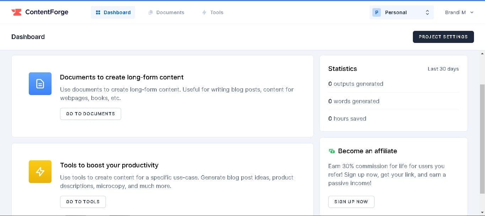Click the ContentForge logo icon
This screenshot has width=485, height=216.
coord(17,12)
